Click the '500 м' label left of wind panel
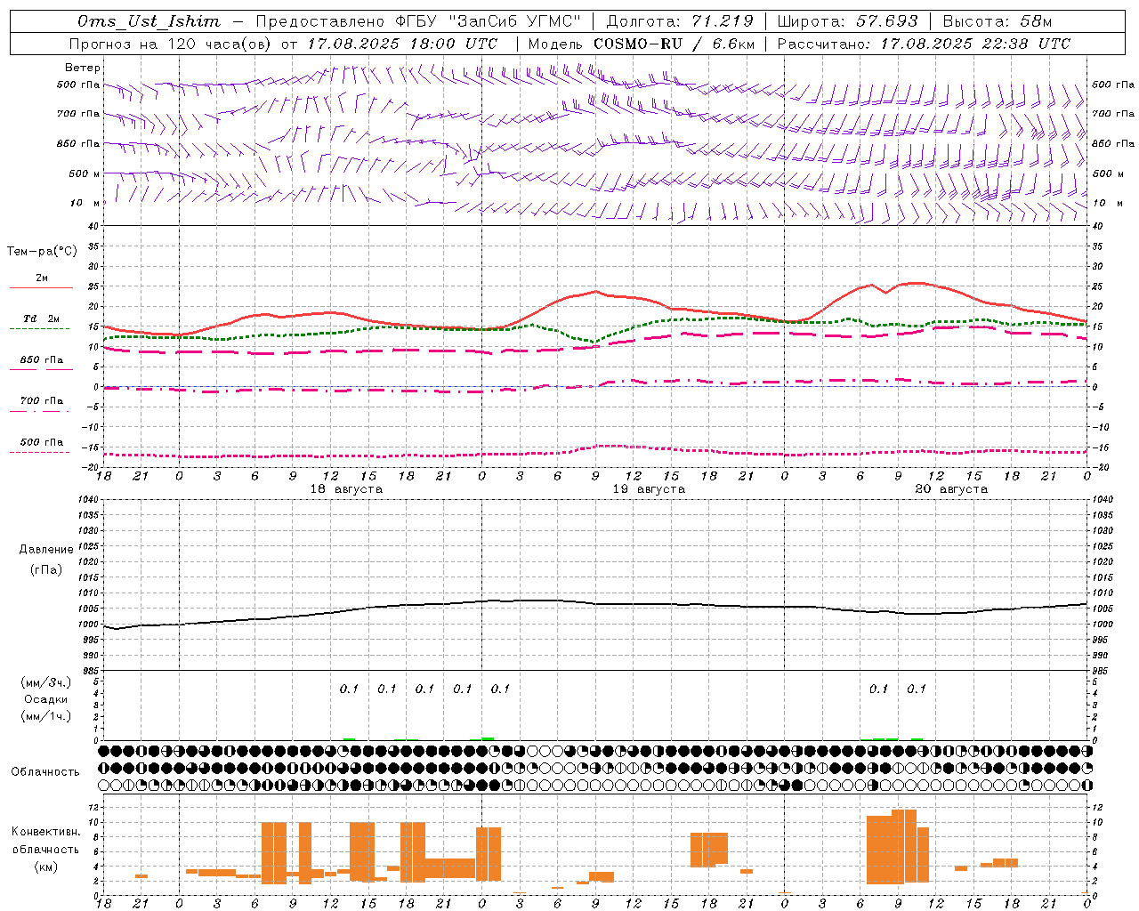The width and height of the screenshot is (1139, 911). 85,173
